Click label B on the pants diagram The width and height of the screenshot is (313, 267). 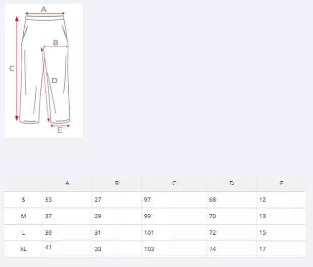(x=56, y=42)
